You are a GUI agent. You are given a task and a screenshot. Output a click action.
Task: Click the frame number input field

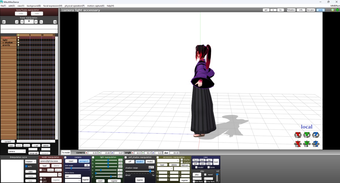pos(29,22)
